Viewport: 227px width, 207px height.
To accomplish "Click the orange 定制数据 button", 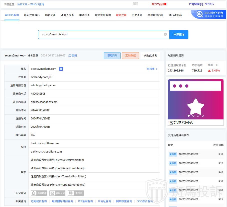I will pyautogui.click(x=130, y=55).
